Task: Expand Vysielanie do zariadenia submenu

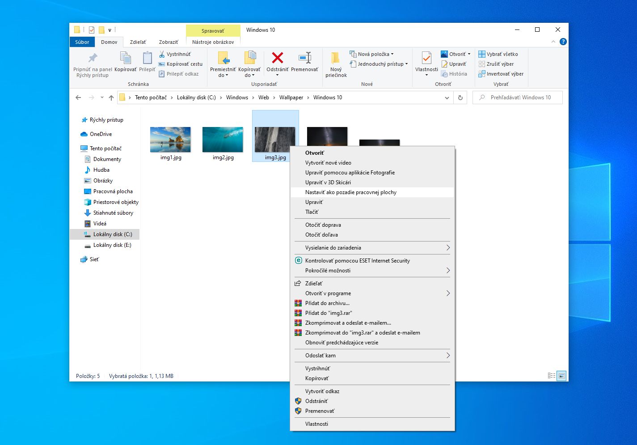Action: tap(372, 248)
